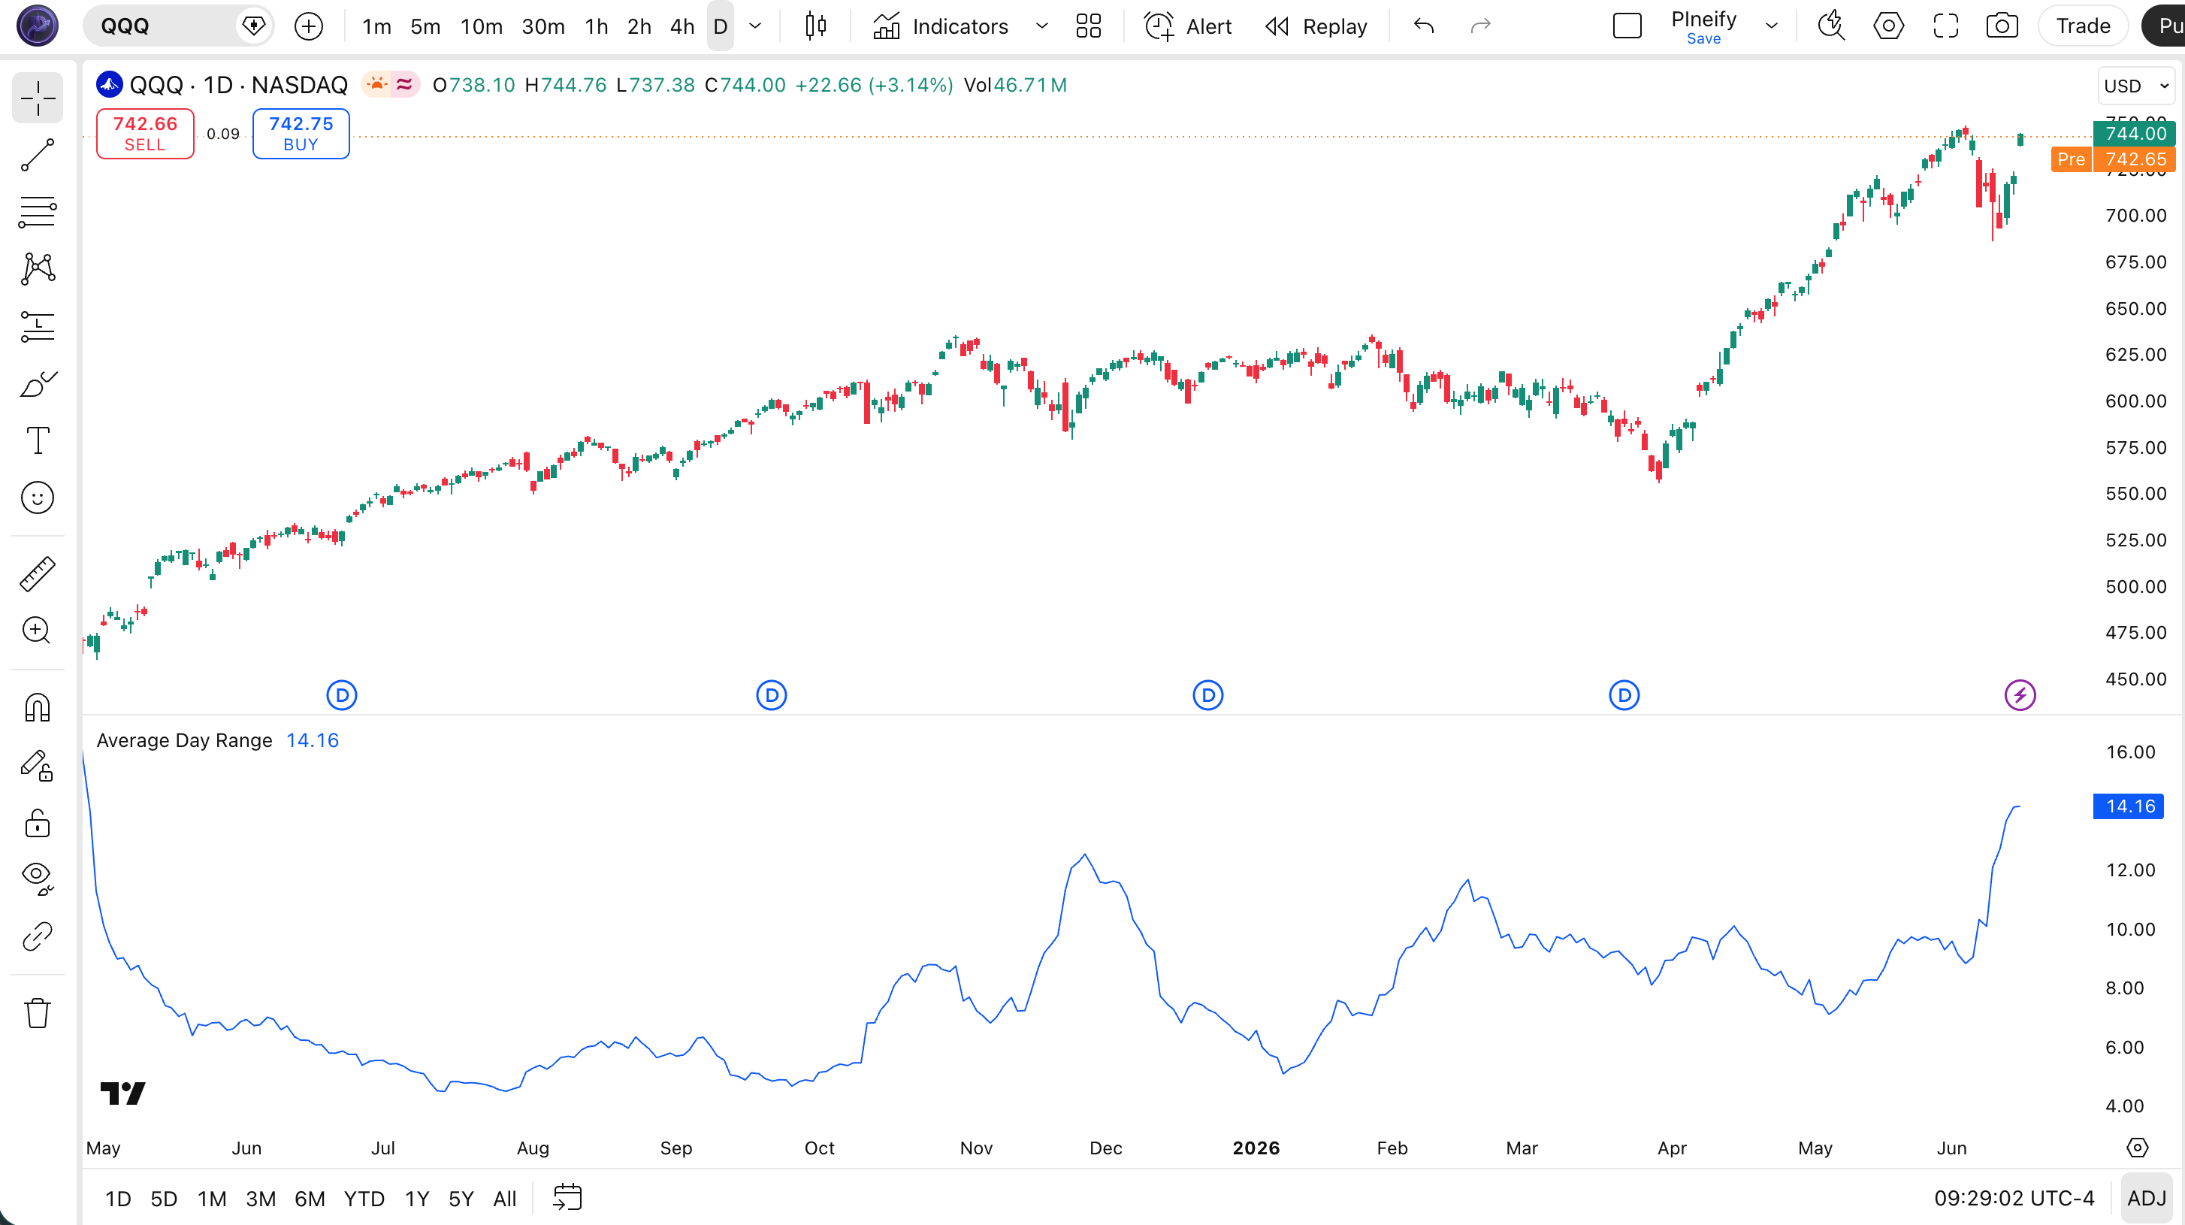
Task: Select the 4h interval
Action: (x=682, y=26)
